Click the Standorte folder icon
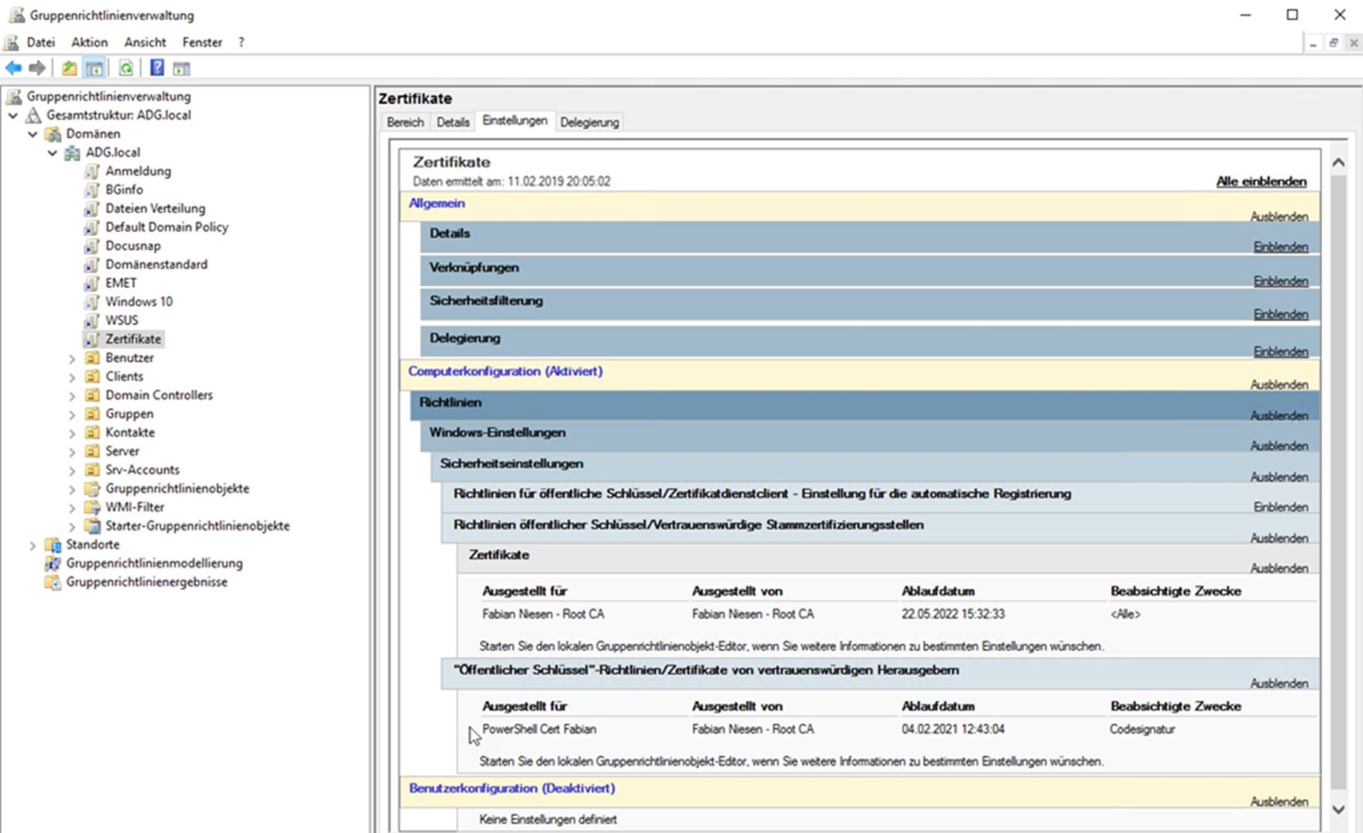Image resolution: width=1363 pixels, height=833 pixels. tap(52, 545)
